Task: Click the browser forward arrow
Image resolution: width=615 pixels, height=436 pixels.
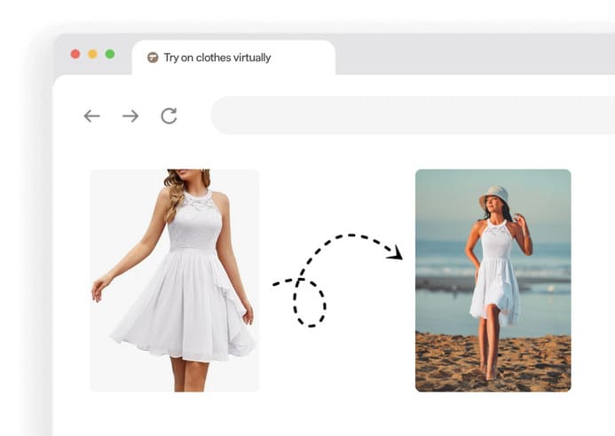Action: (130, 116)
